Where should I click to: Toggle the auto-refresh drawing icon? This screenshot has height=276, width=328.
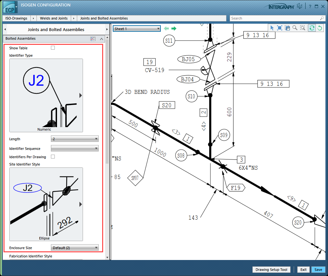tap(312, 28)
